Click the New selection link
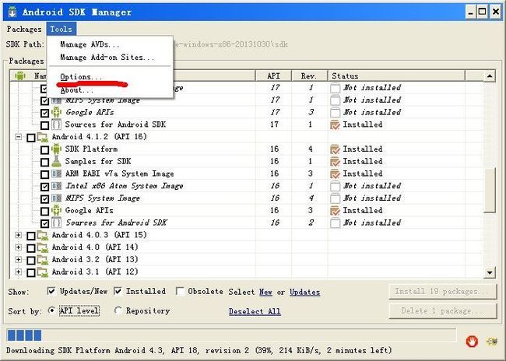The width and height of the screenshot is (506, 361). click(265, 292)
